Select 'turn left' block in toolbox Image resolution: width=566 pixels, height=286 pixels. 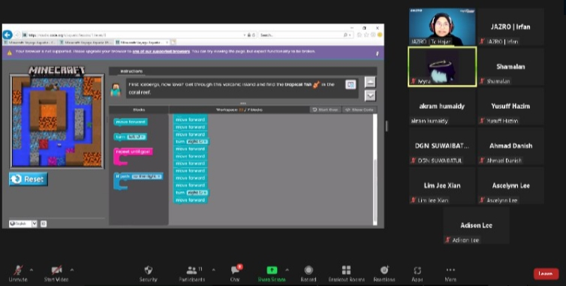tap(131, 137)
